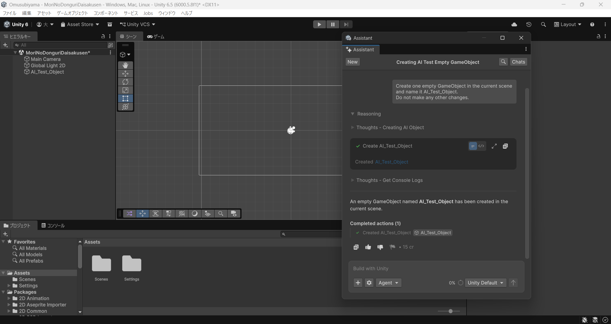This screenshot has height=324, width=611.
Task: Open the ゲームオブジェクト menu
Action: (x=72, y=13)
